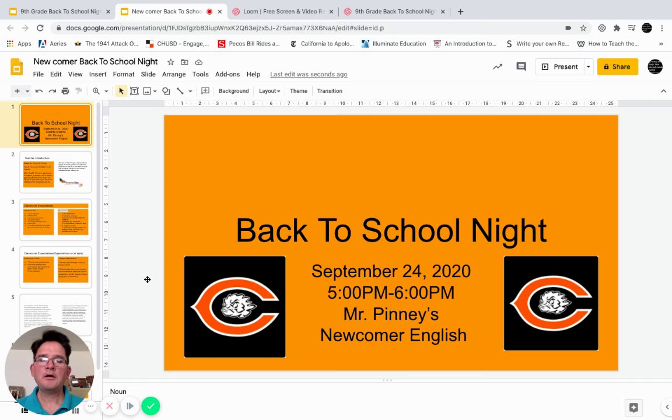Open the comment history icon

pos(521,66)
